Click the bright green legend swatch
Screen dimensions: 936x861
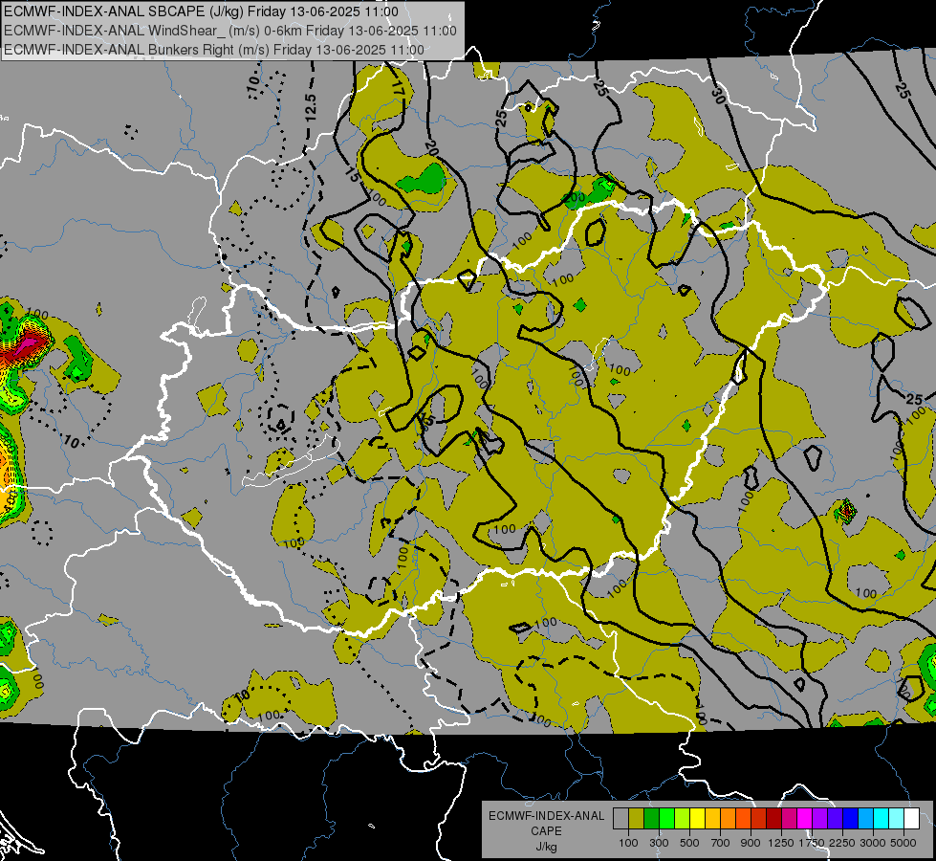[x=666, y=819]
